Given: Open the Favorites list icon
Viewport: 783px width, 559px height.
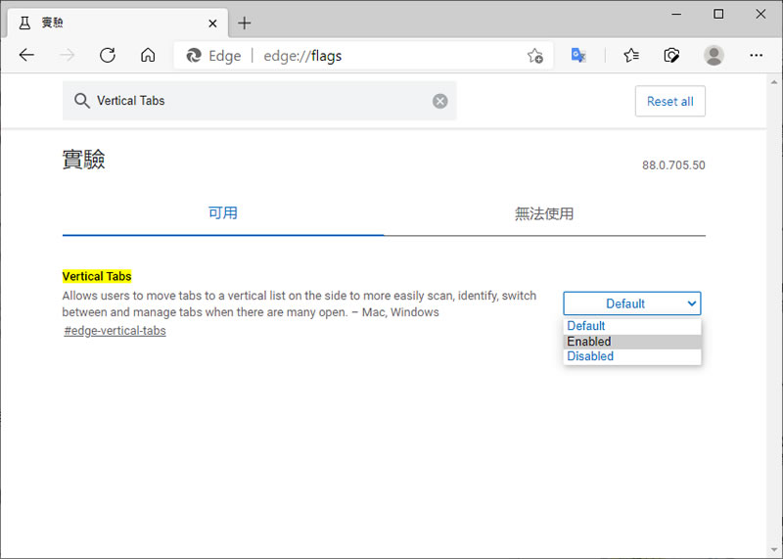Looking at the screenshot, I should pyautogui.click(x=631, y=55).
